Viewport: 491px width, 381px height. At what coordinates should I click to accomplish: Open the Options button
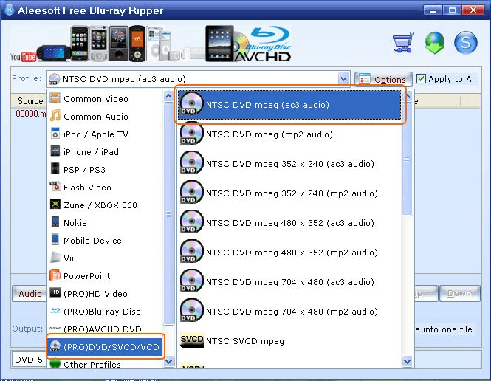[x=383, y=79]
